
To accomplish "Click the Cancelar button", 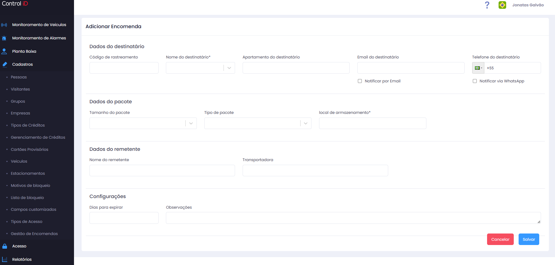I will click(500, 239).
